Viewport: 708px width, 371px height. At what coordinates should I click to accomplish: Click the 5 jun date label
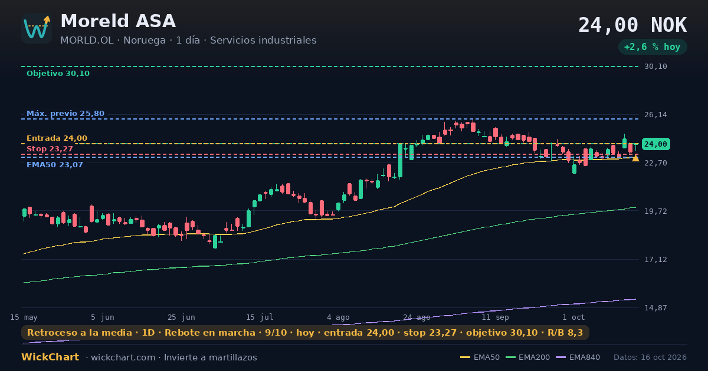[x=103, y=317]
